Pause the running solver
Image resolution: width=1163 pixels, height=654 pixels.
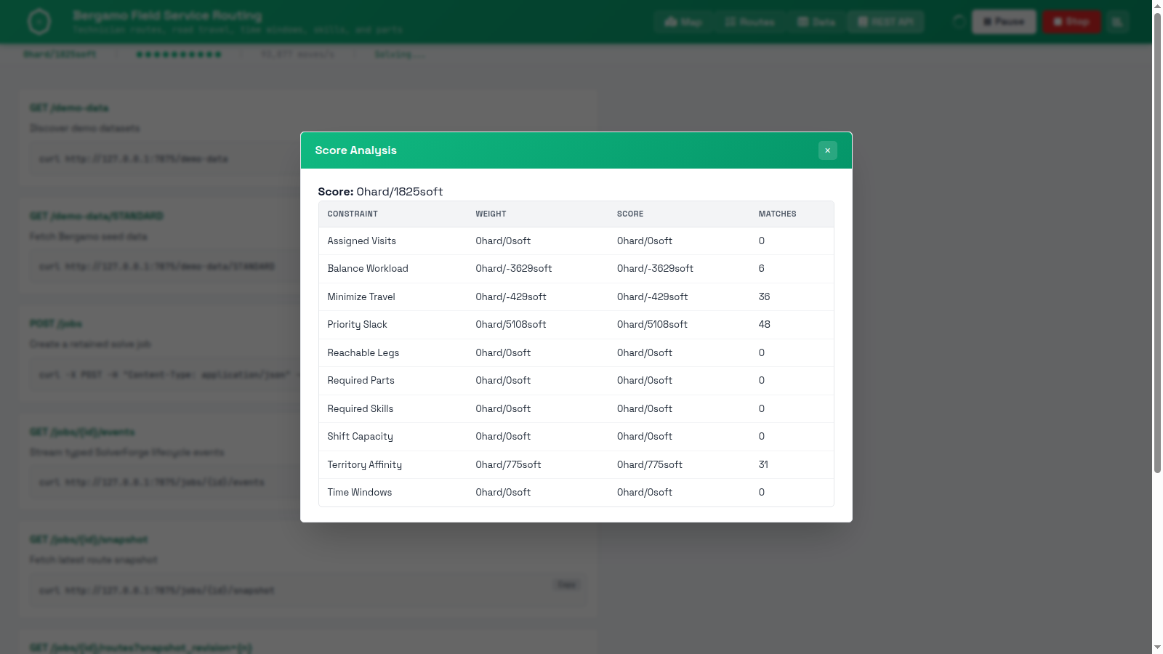click(x=1004, y=22)
